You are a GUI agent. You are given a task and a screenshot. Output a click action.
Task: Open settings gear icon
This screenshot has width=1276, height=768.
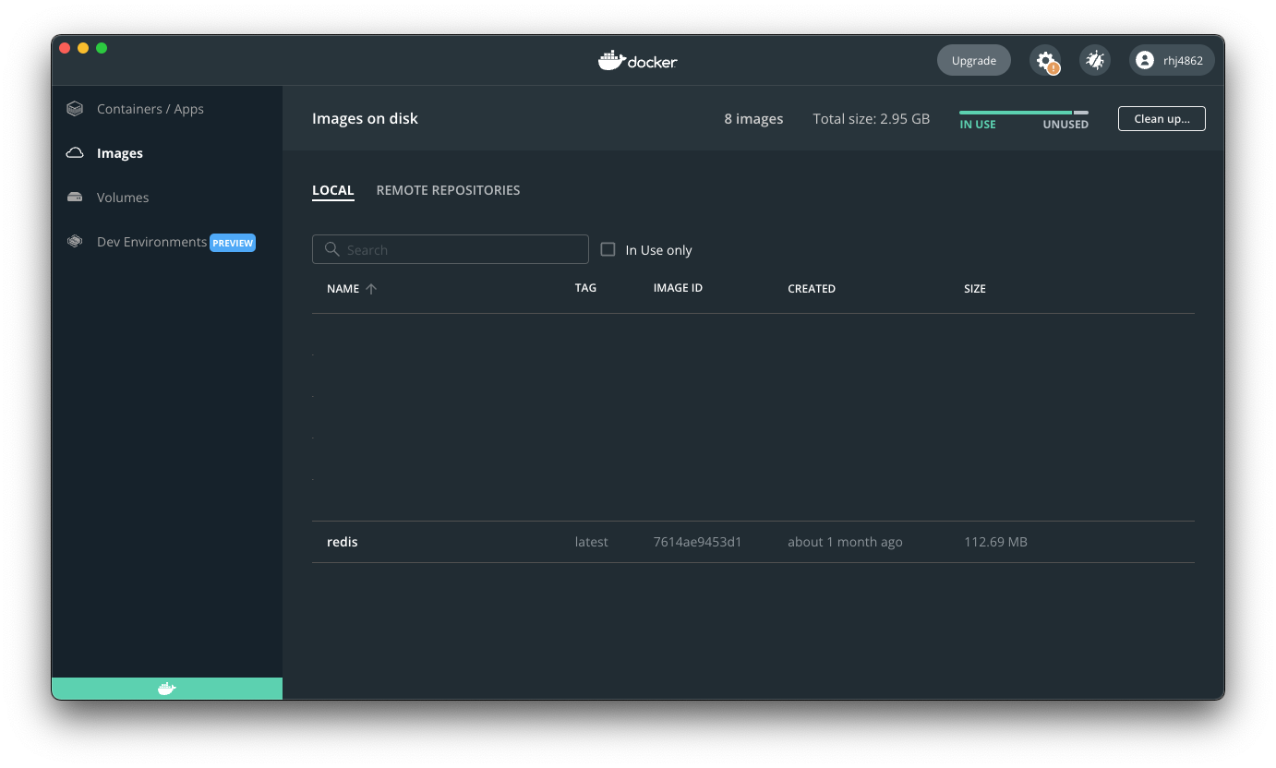tap(1045, 61)
